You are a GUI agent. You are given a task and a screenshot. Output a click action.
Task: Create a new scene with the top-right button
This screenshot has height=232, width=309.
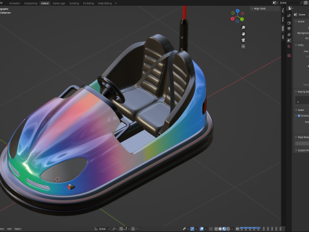pos(306,3)
